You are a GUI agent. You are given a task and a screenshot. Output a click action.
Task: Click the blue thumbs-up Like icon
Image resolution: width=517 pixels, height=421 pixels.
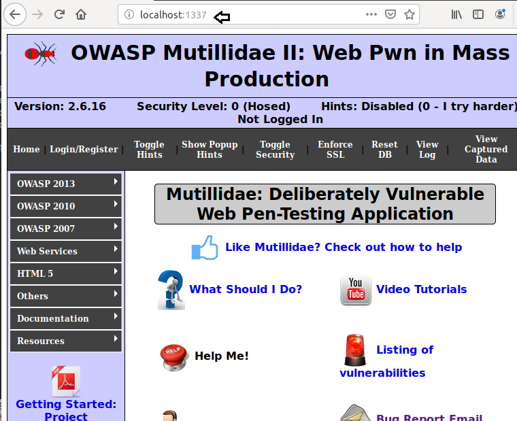coord(204,248)
